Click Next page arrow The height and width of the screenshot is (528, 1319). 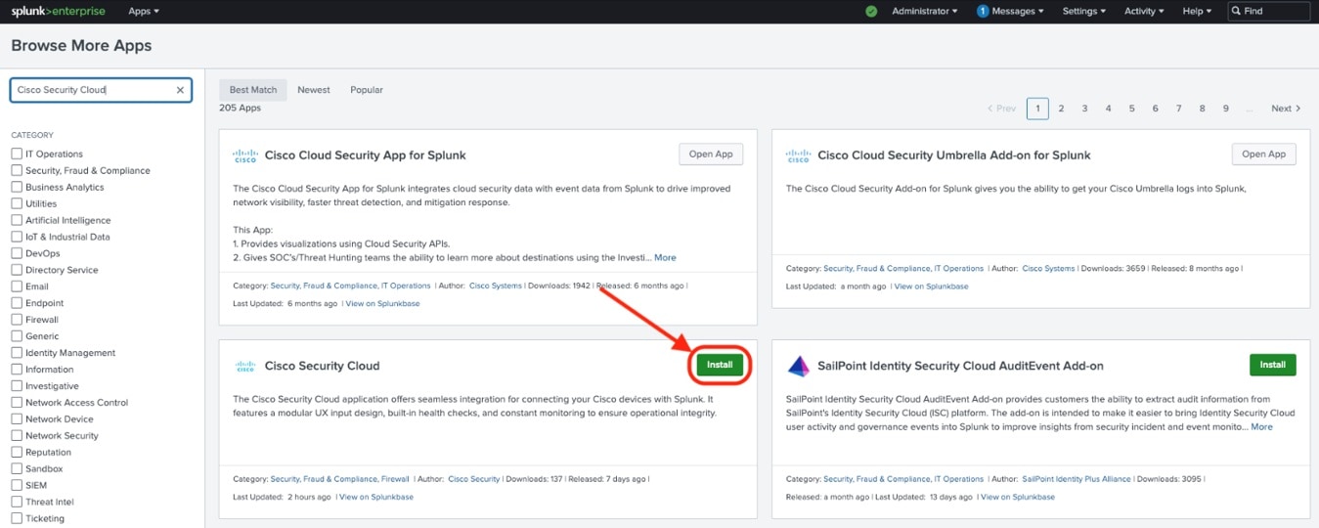(1286, 109)
